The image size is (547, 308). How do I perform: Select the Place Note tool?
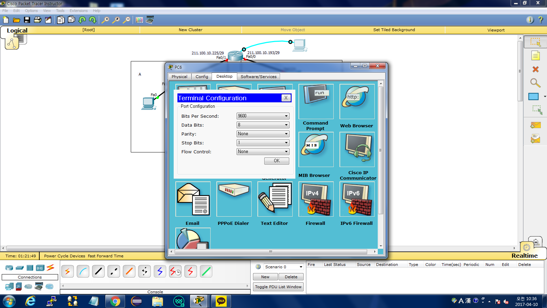tap(535, 55)
